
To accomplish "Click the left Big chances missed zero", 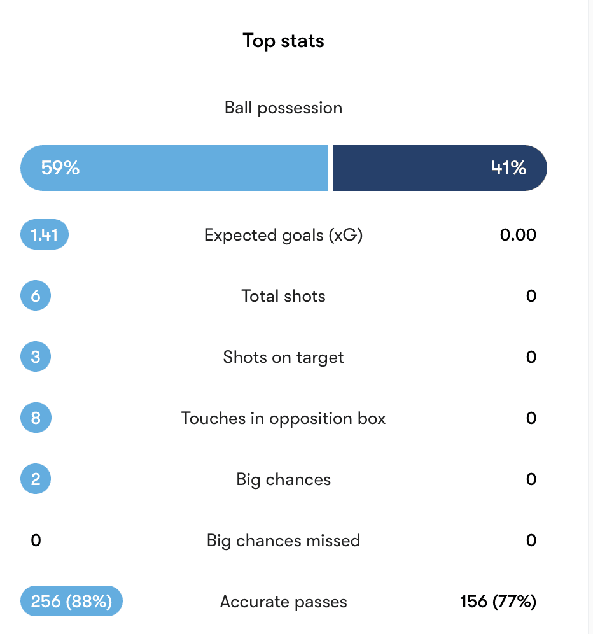I will click(x=36, y=540).
